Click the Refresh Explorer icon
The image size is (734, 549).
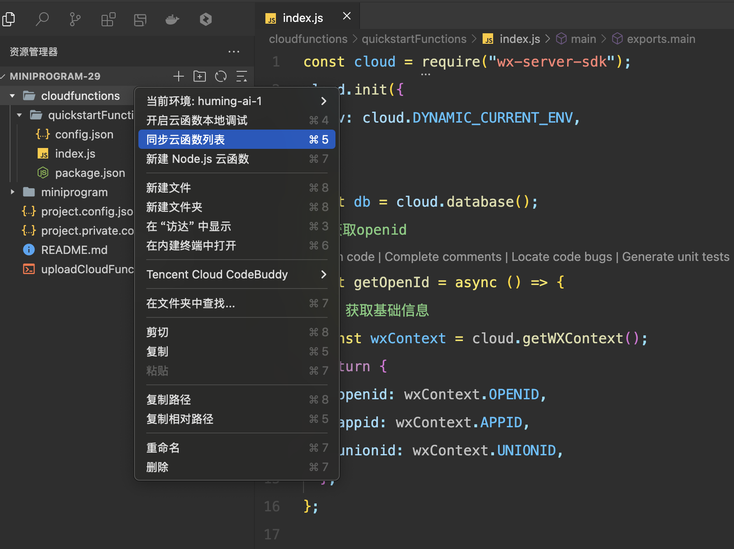[x=220, y=76]
